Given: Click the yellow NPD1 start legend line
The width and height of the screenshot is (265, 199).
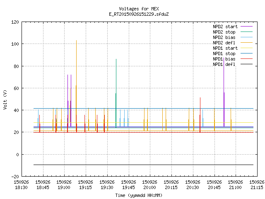Looking at the screenshot, I should [247, 48].
